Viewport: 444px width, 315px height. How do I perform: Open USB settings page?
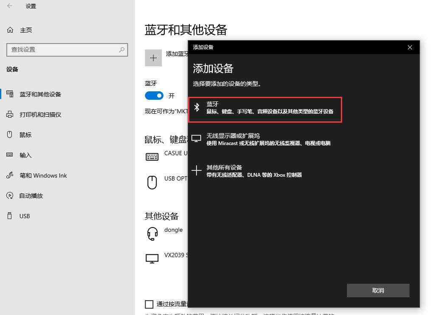click(25, 216)
